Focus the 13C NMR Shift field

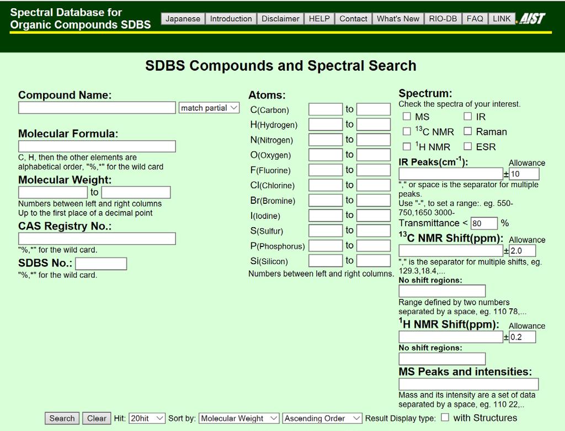pyautogui.click(x=451, y=250)
